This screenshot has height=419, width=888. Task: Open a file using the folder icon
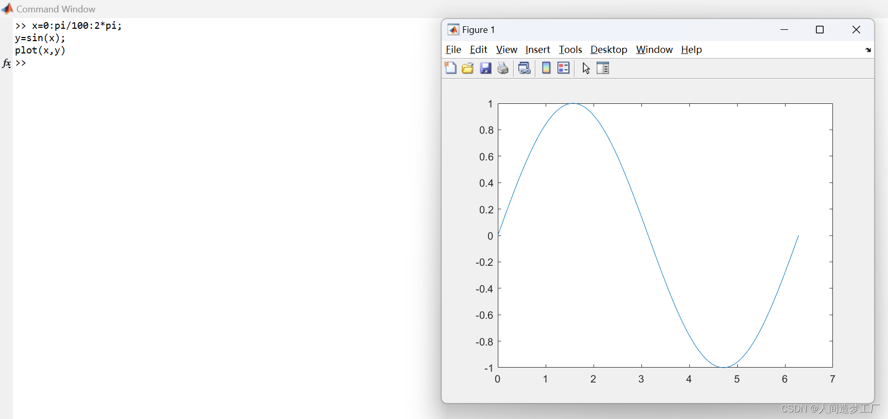[x=467, y=68]
